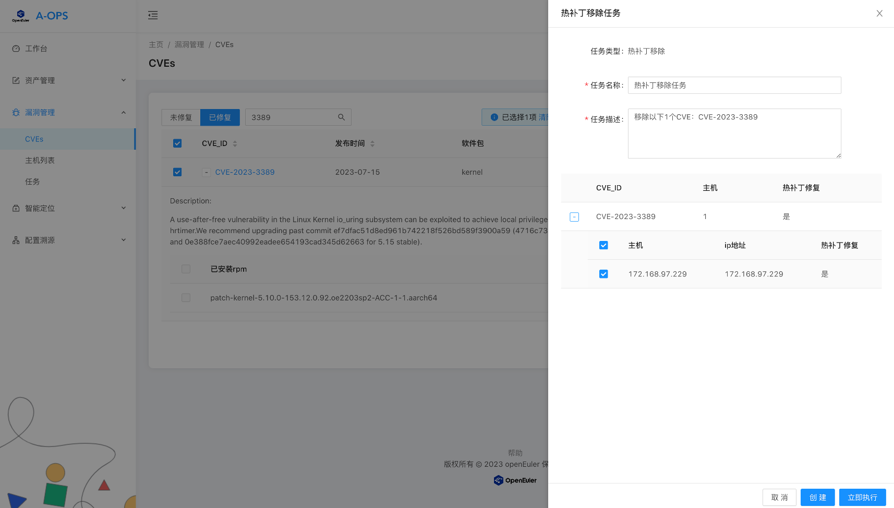Screen dimensions: 894x508
Task: Uncheck the select-all checkbox in CVE table
Action: click(177, 143)
